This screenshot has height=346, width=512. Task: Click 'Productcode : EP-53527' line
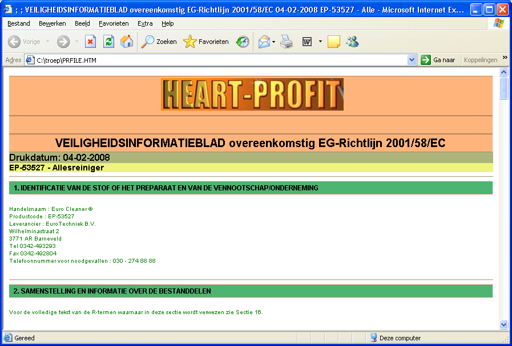[x=42, y=217]
